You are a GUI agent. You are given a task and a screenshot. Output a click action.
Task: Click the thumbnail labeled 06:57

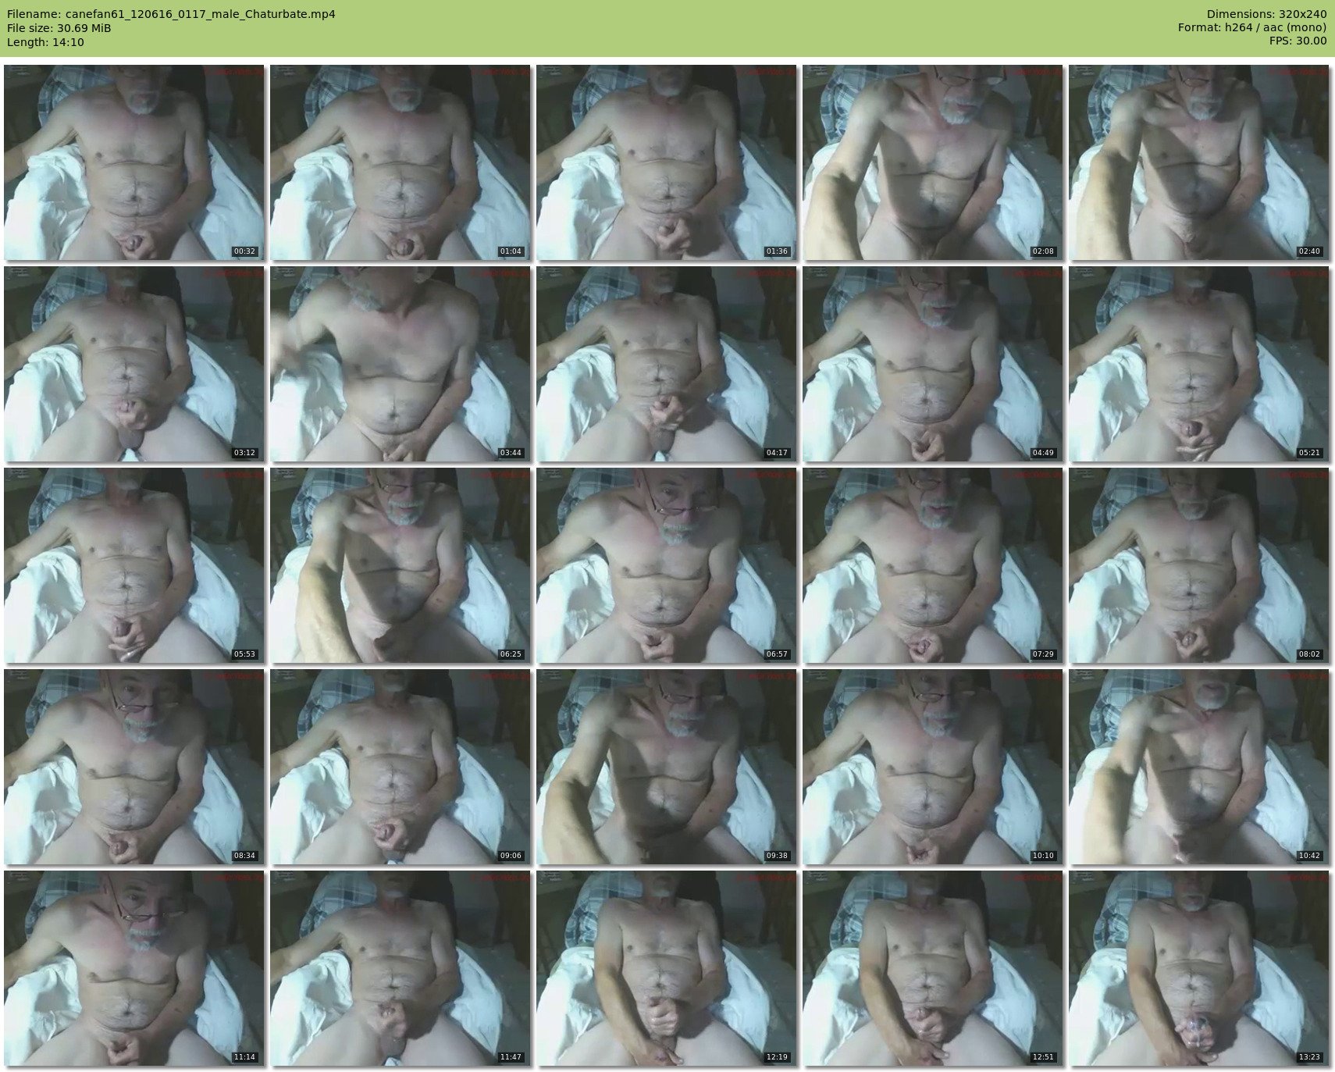[666, 565]
